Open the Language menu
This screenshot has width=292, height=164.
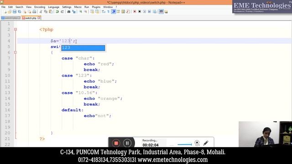[54, 7]
